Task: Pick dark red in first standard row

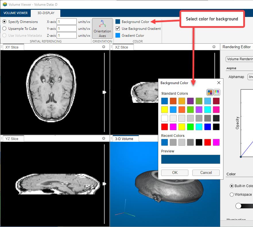Action: (216, 101)
